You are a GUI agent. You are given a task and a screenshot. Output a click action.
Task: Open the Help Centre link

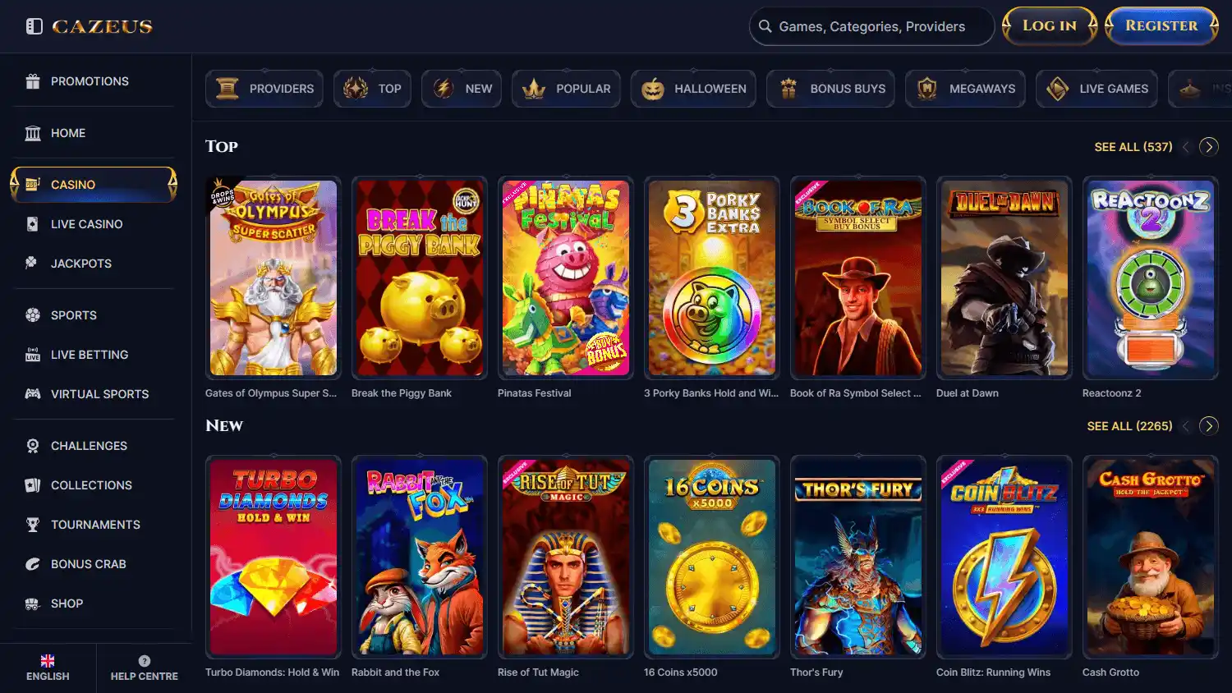(x=145, y=668)
